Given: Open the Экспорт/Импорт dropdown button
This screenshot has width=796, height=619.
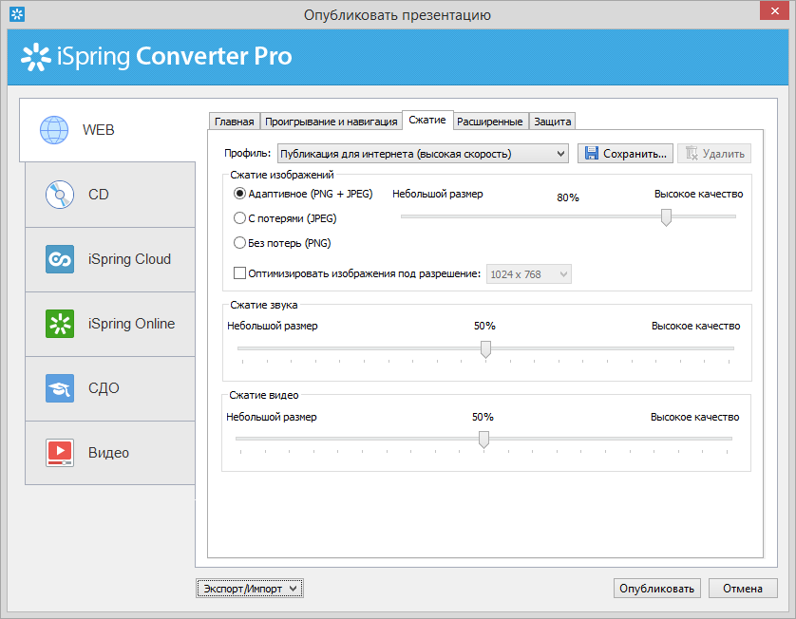Looking at the screenshot, I should pyautogui.click(x=250, y=589).
